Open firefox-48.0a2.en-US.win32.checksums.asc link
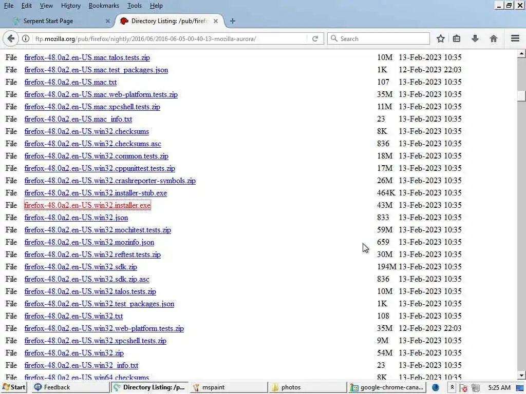526x394 pixels. (x=92, y=144)
